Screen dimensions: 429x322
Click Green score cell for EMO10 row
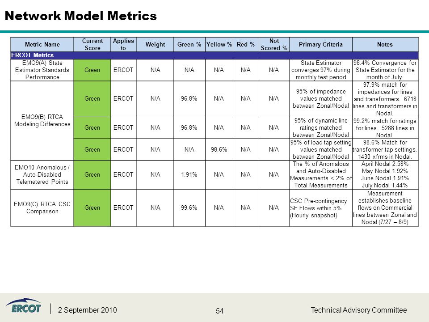tap(92, 175)
